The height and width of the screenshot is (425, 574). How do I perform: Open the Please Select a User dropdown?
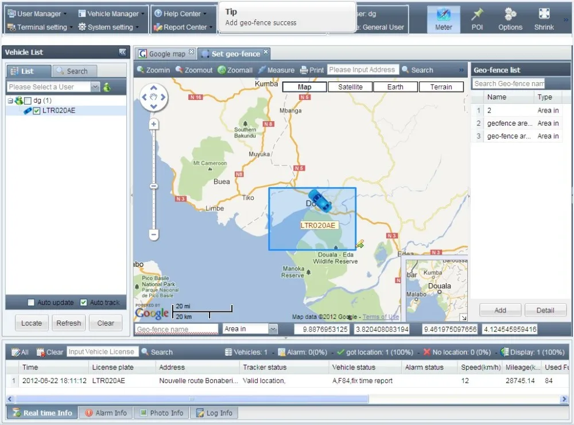[95, 87]
